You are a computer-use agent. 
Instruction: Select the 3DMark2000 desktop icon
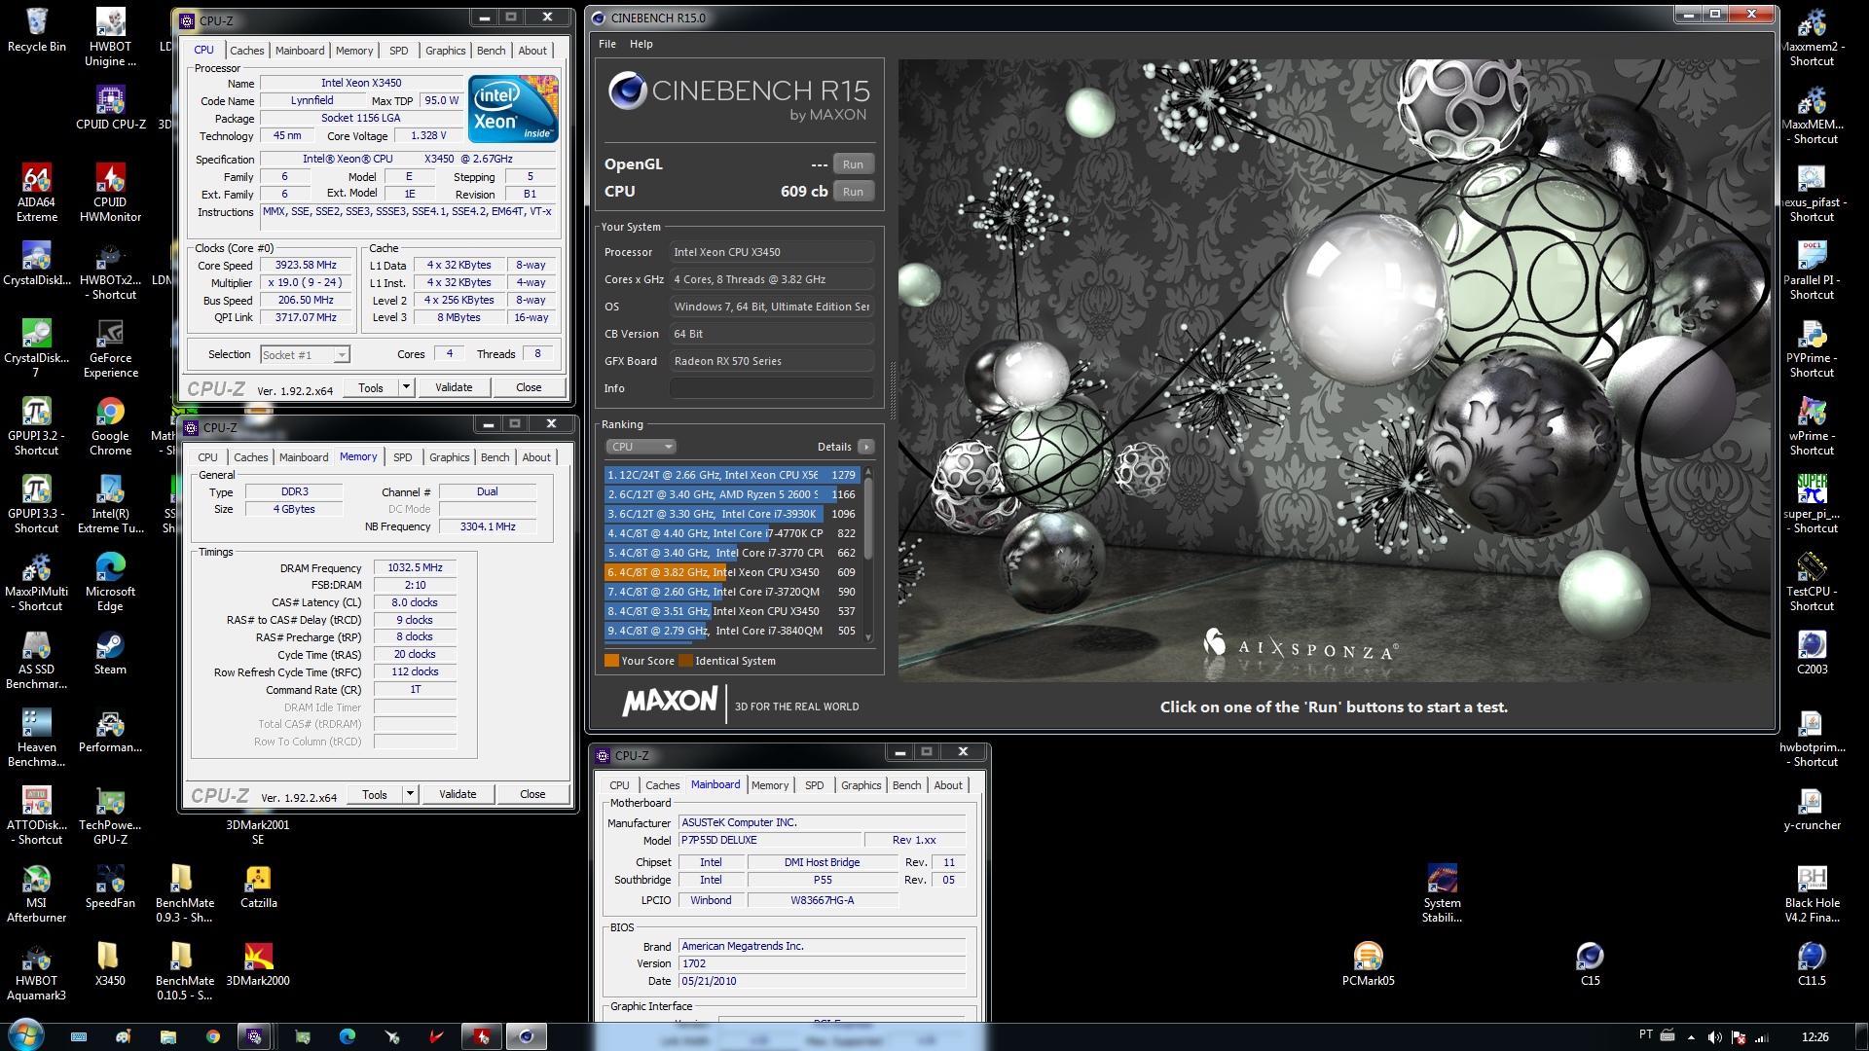[258, 964]
